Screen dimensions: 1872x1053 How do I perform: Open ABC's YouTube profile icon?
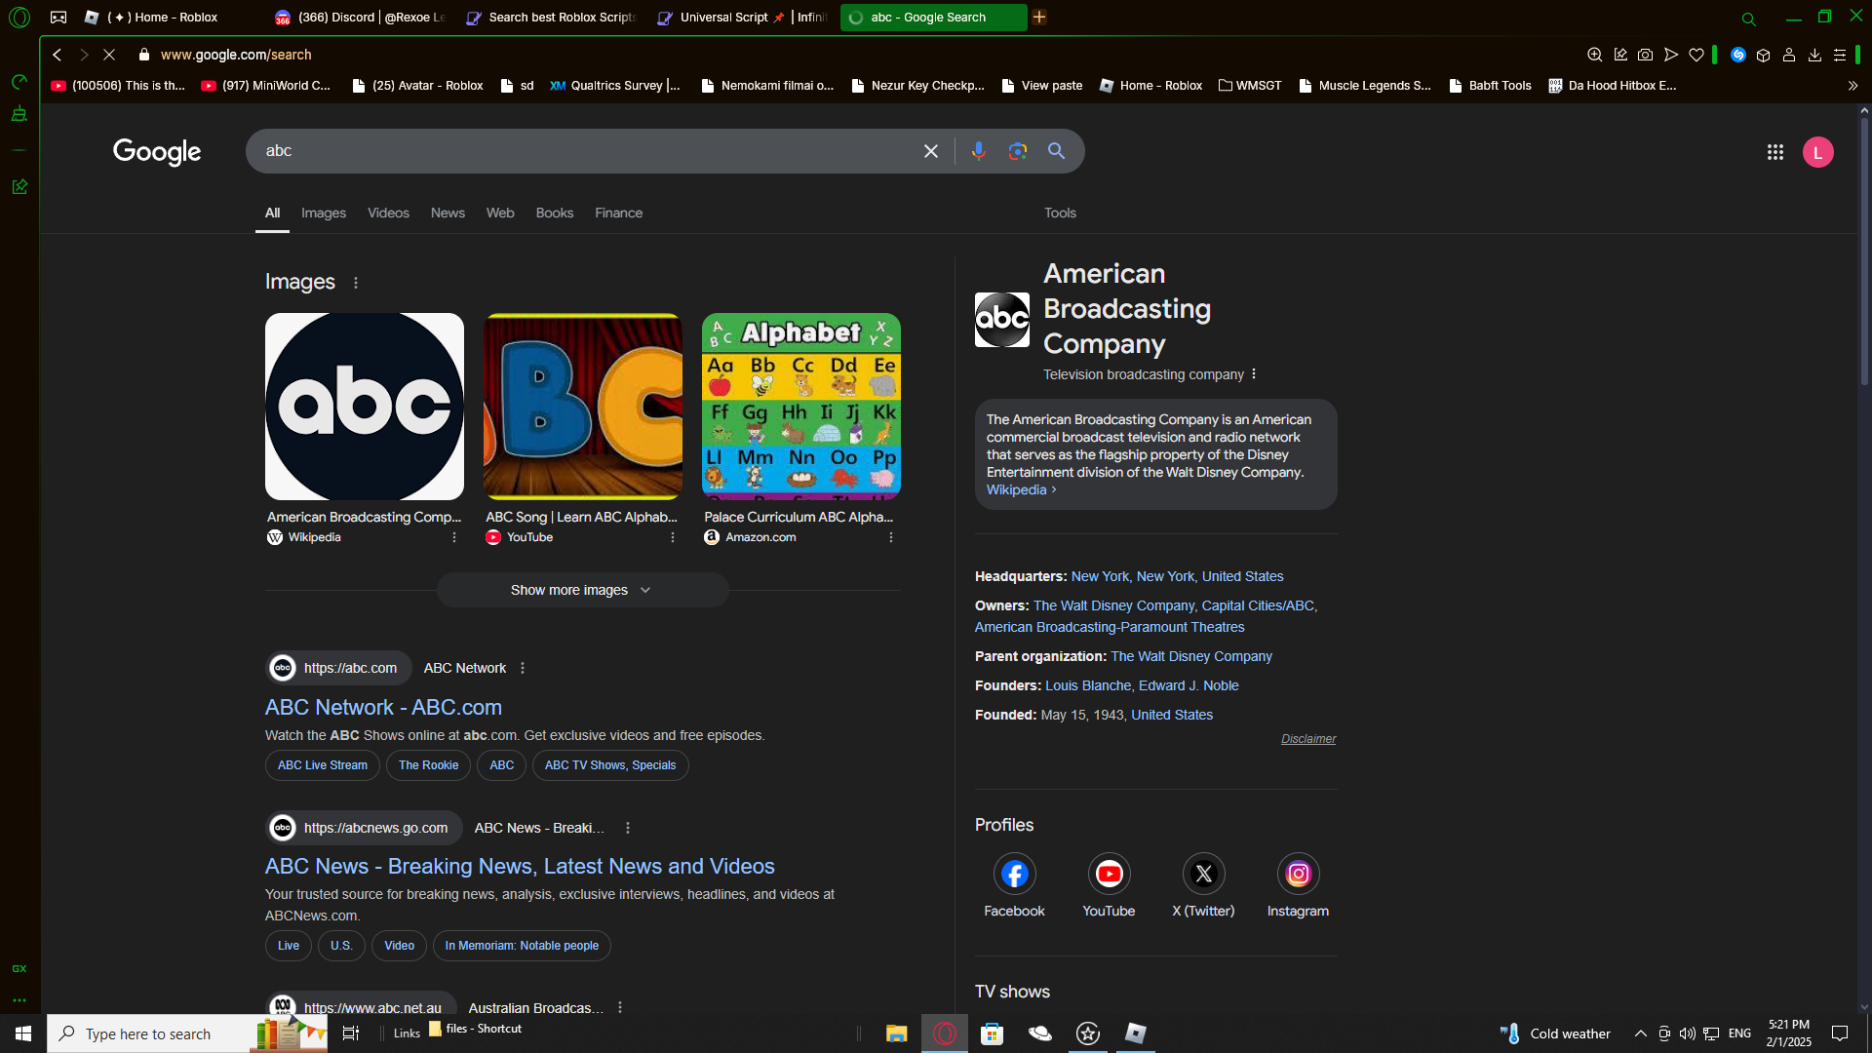1109,874
